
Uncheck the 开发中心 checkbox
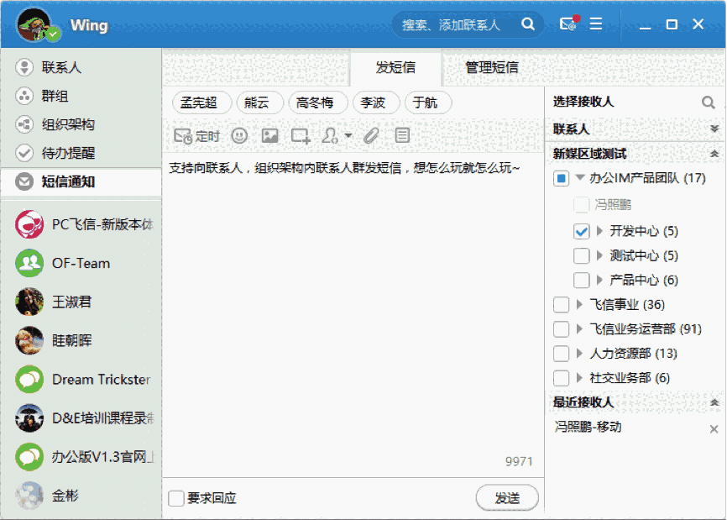[x=581, y=231]
